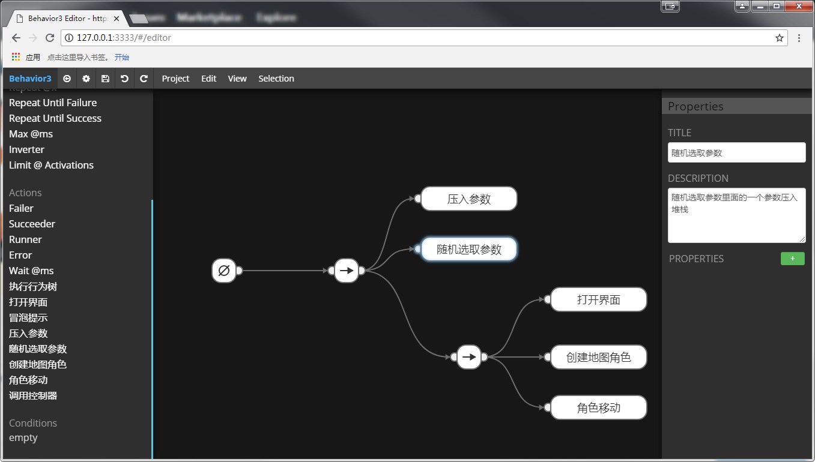This screenshot has height=462, width=815.
Task: Add a property with green plus button
Action: (x=792, y=259)
